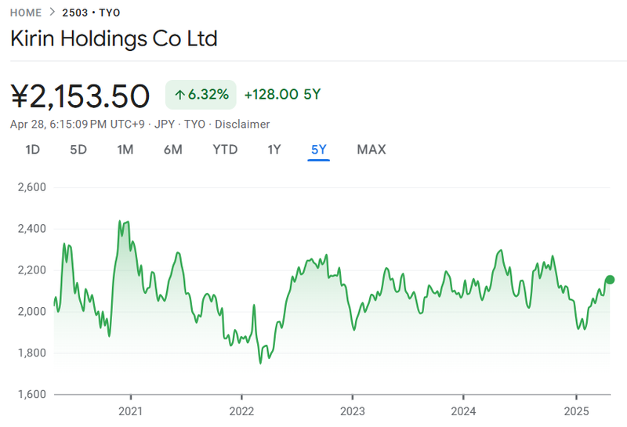Screen dimensions: 627x427
Task: Switch to the 5D range tab
Action: point(78,150)
